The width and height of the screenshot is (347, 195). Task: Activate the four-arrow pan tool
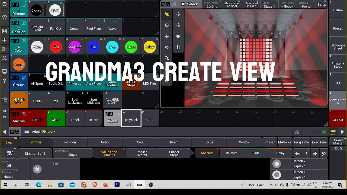167,36
